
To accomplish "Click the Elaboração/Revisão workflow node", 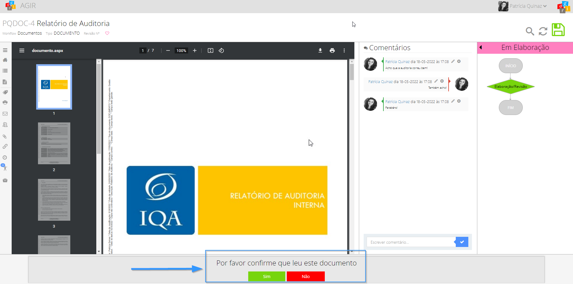I will pyautogui.click(x=510, y=87).
